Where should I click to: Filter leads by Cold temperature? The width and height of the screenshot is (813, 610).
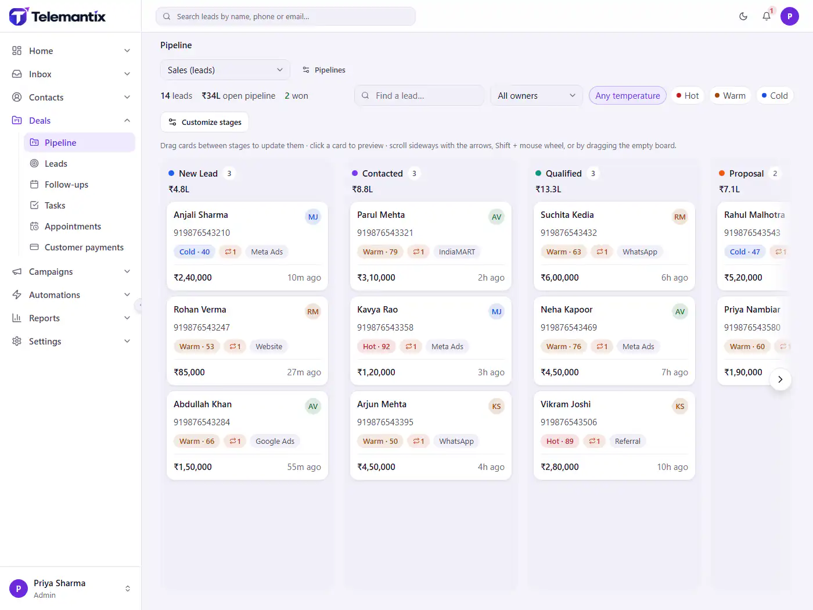coord(775,96)
